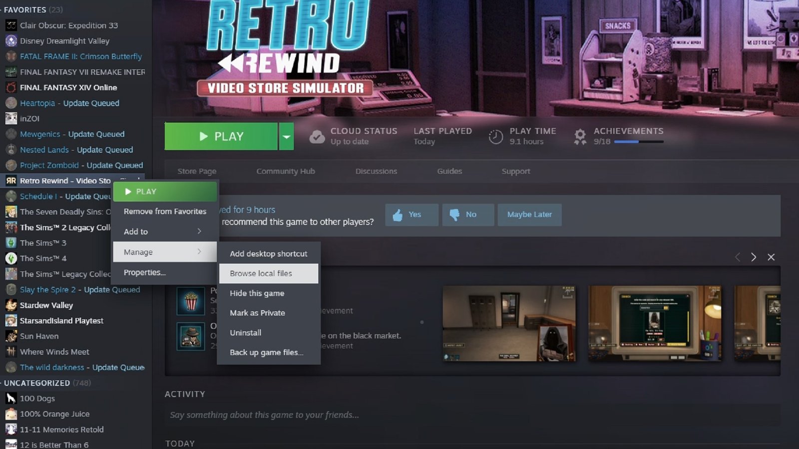
Task: Select Browse local files
Action: point(269,273)
